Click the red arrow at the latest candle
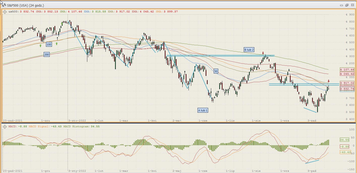The height and width of the screenshot is (173, 357). 328,81
